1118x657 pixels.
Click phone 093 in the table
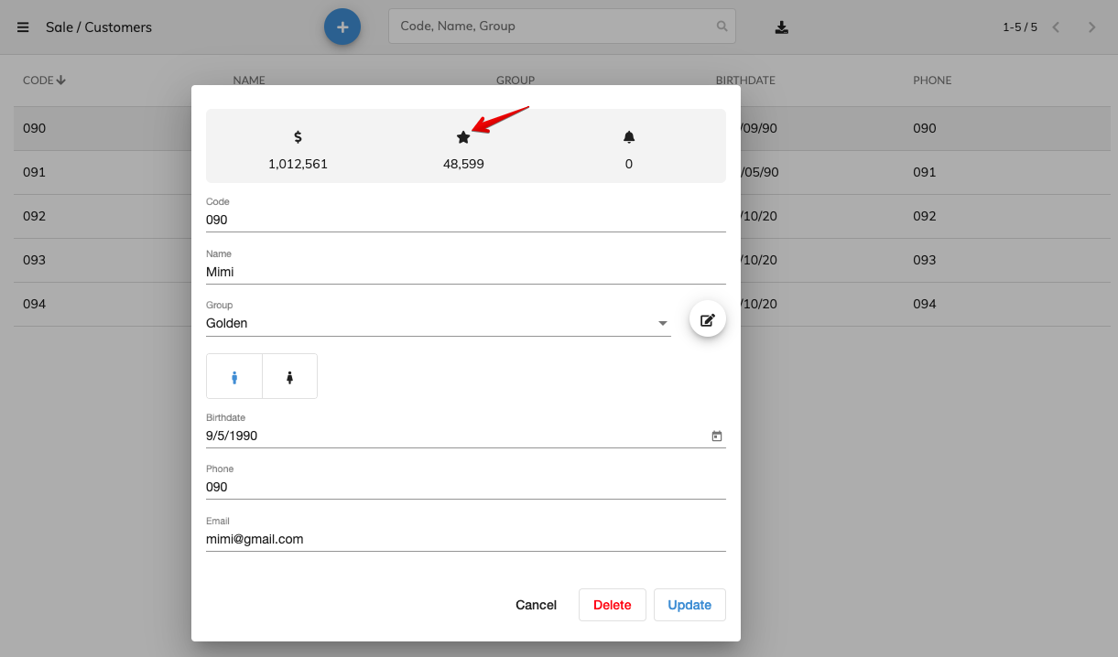point(925,260)
